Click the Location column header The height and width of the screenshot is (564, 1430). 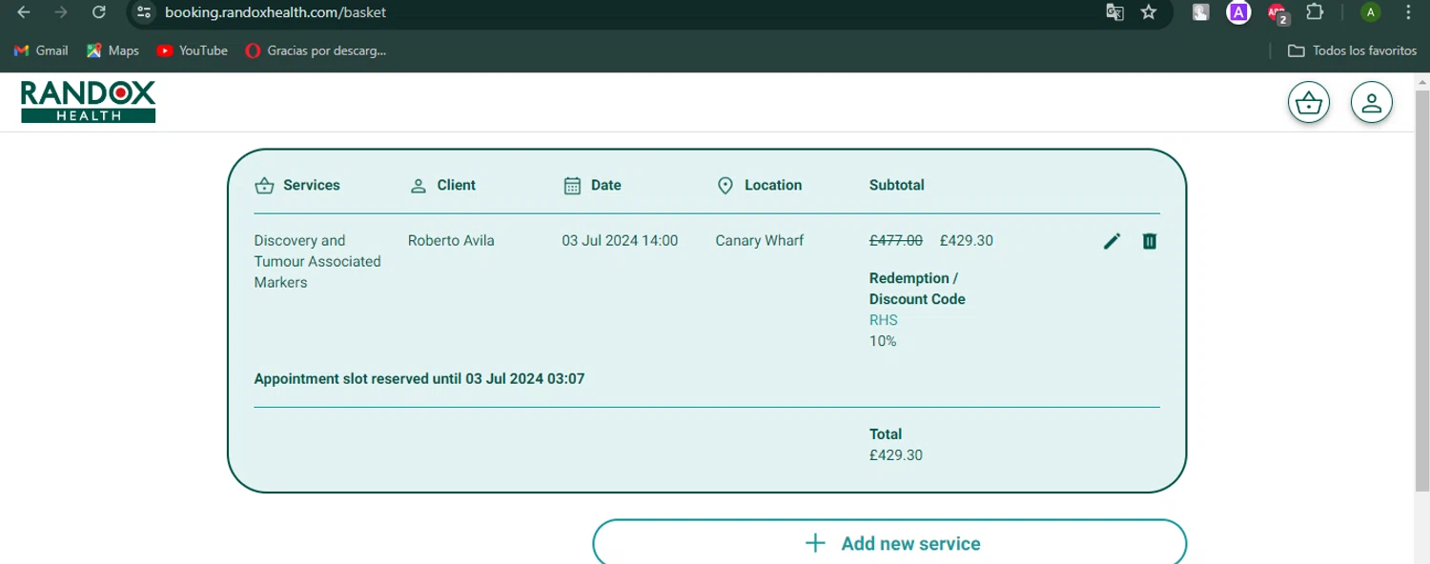(x=759, y=185)
